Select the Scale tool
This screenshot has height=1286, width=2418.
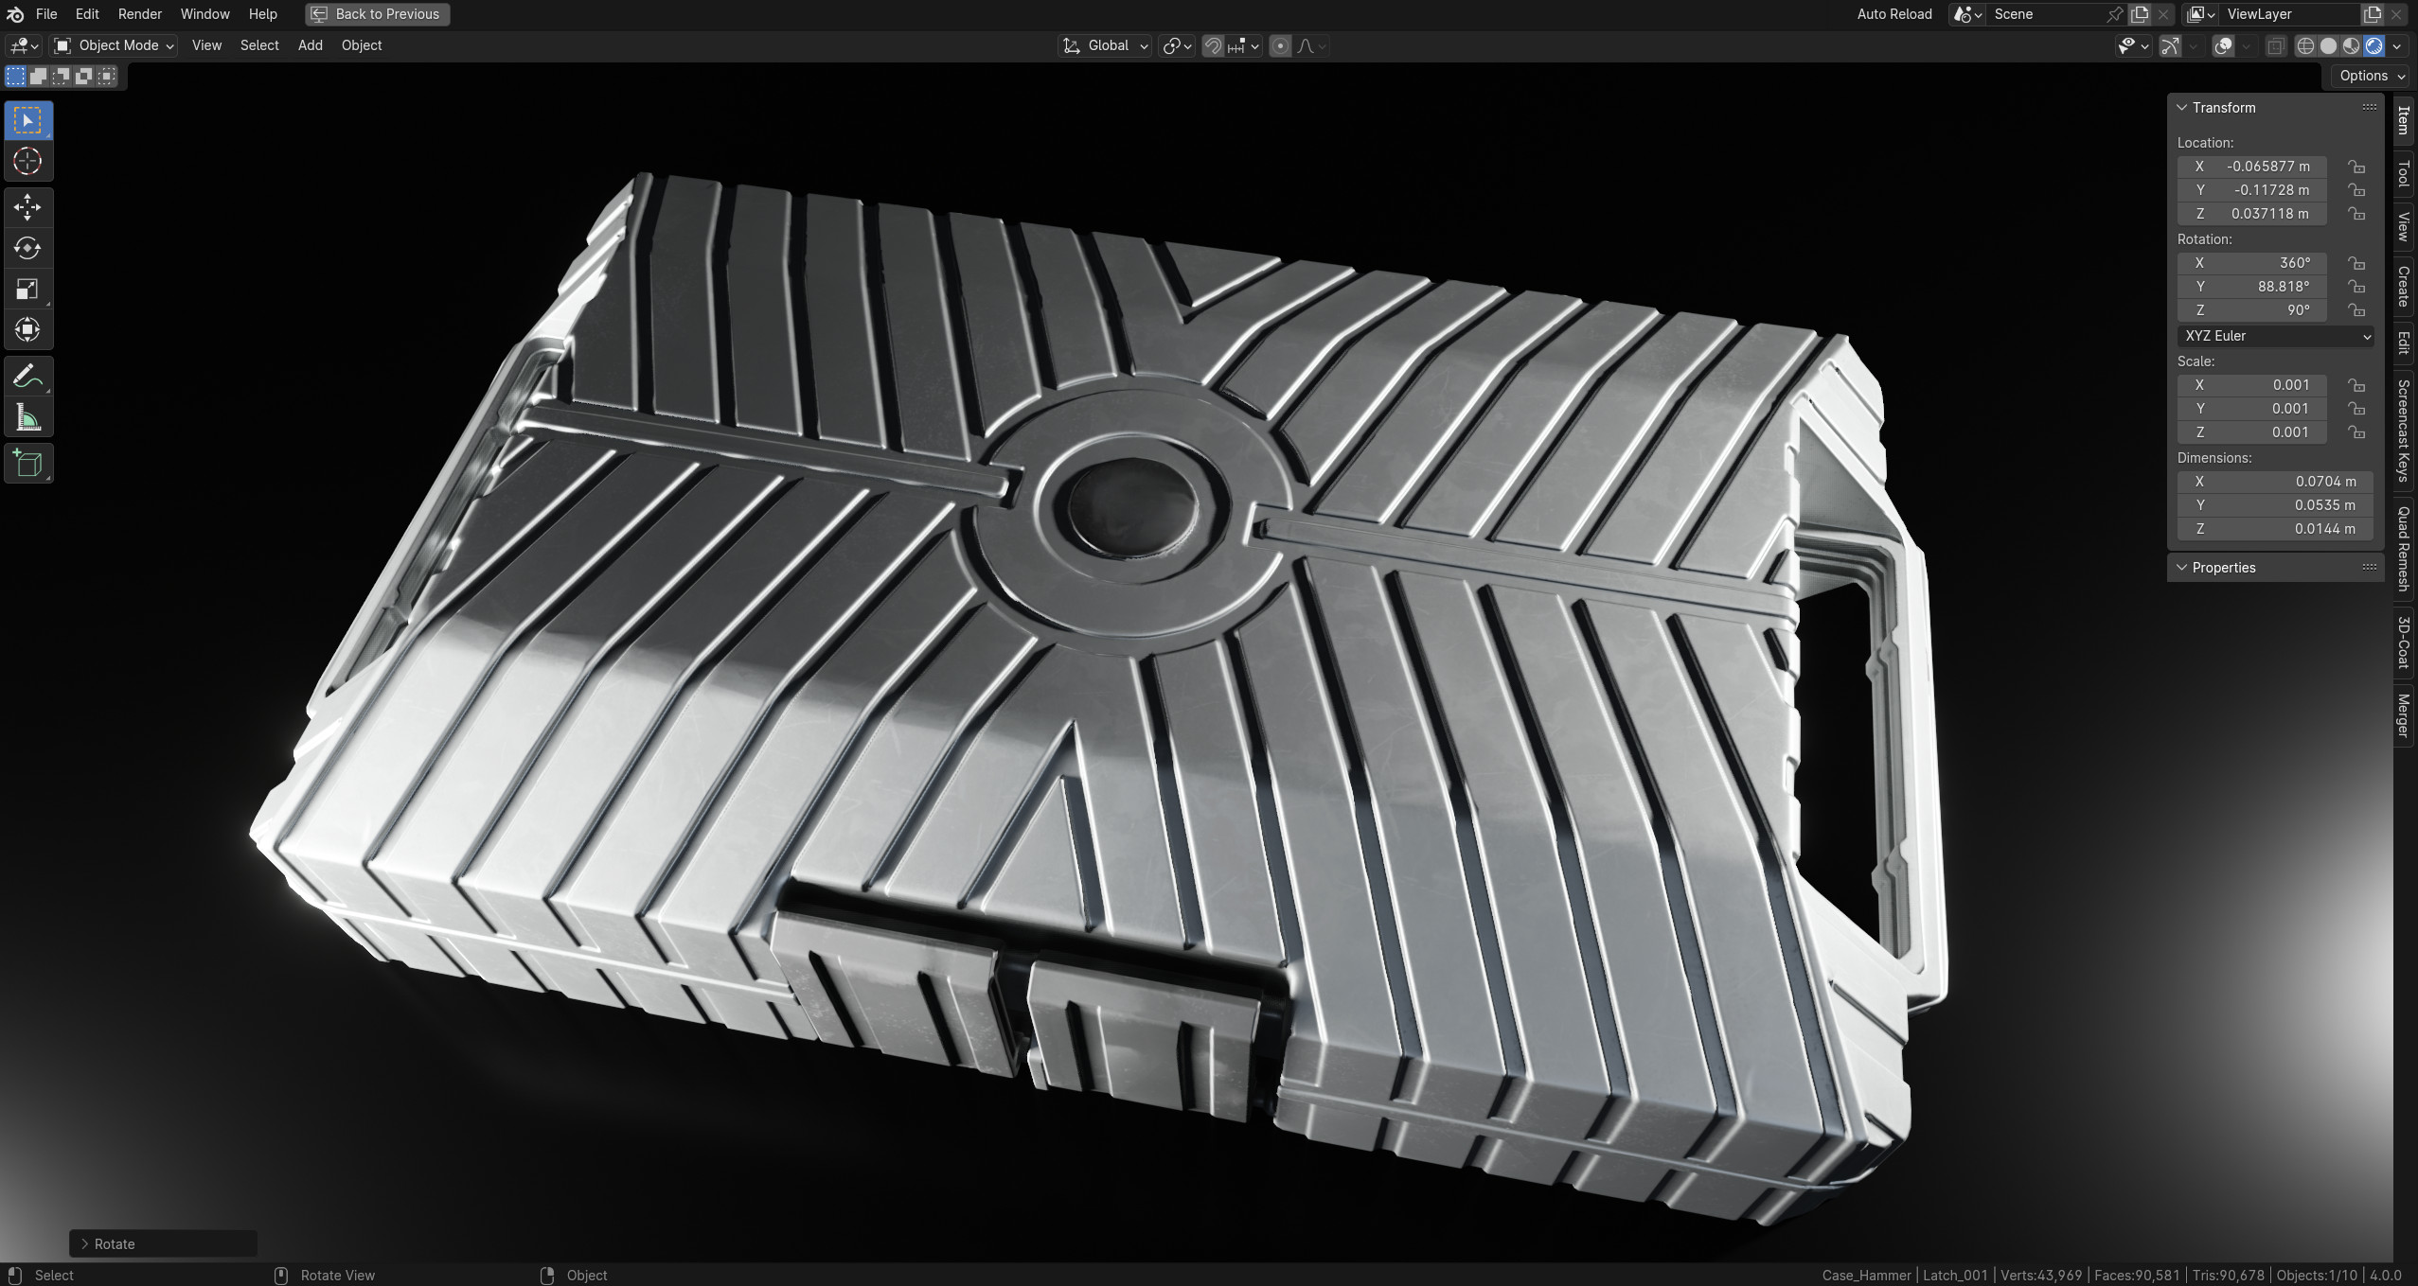27,289
